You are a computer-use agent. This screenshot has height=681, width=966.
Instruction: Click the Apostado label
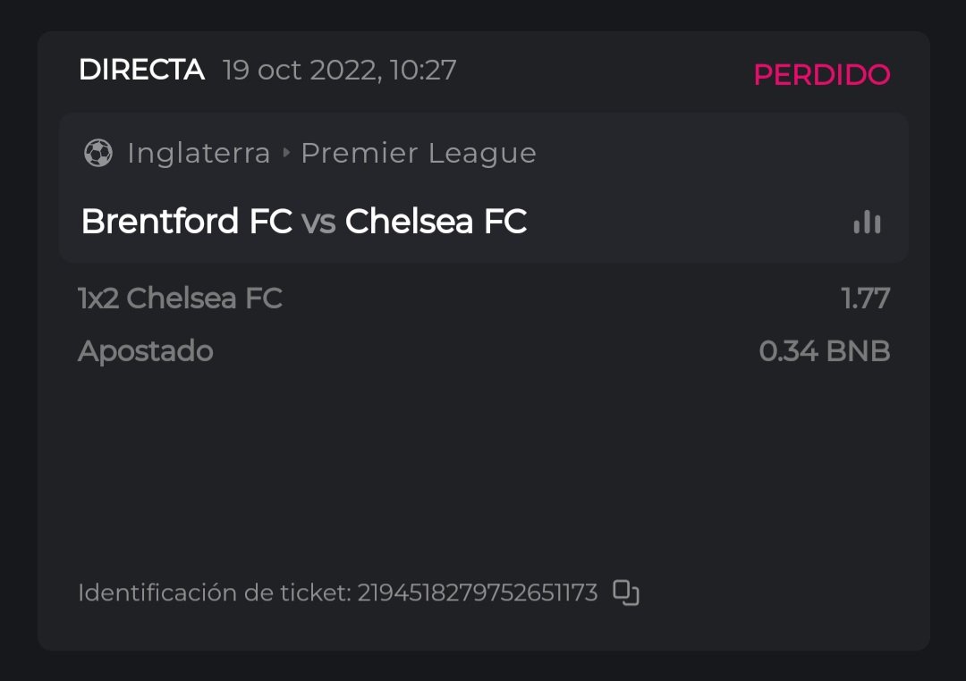pyautogui.click(x=145, y=351)
